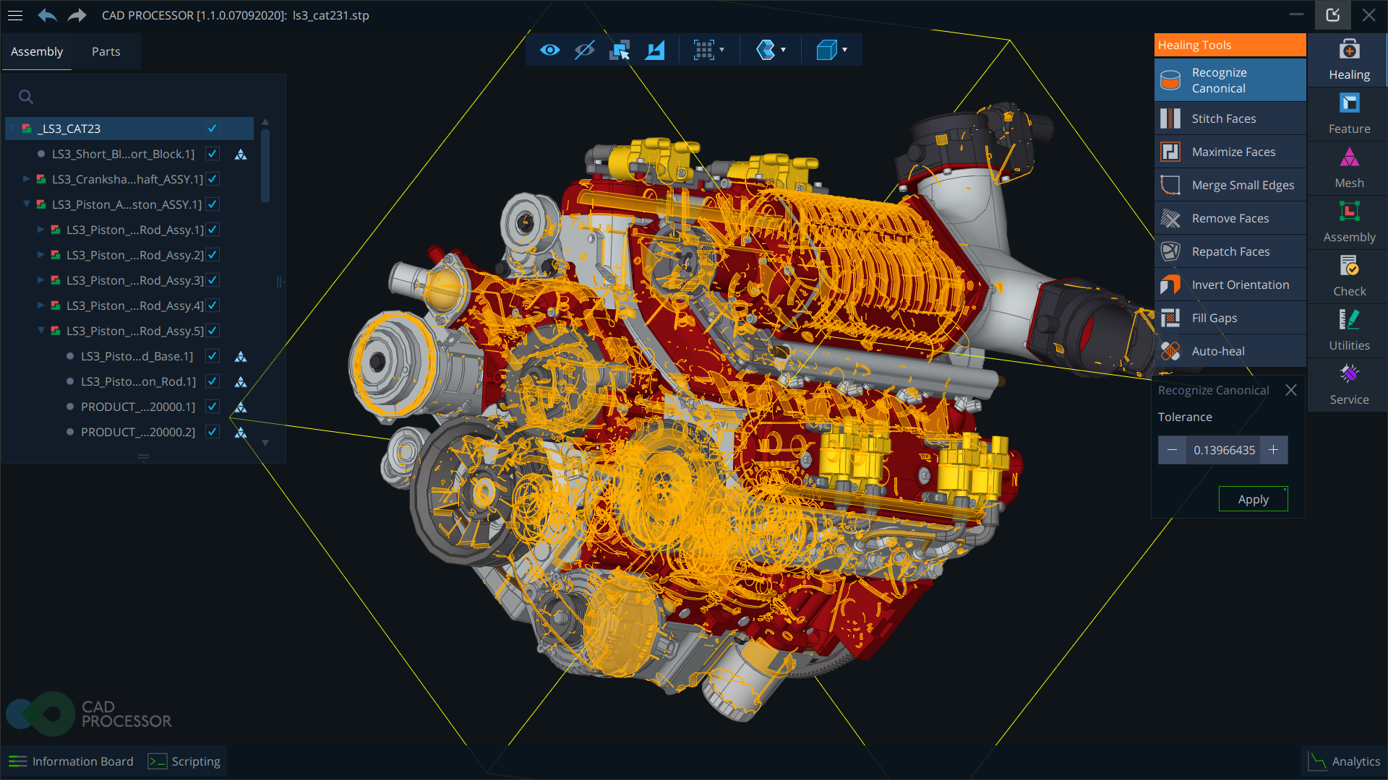Image resolution: width=1388 pixels, height=780 pixels.
Task: Run the Auto-heal tool
Action: pyautogui.click(x=1219, y=350)
